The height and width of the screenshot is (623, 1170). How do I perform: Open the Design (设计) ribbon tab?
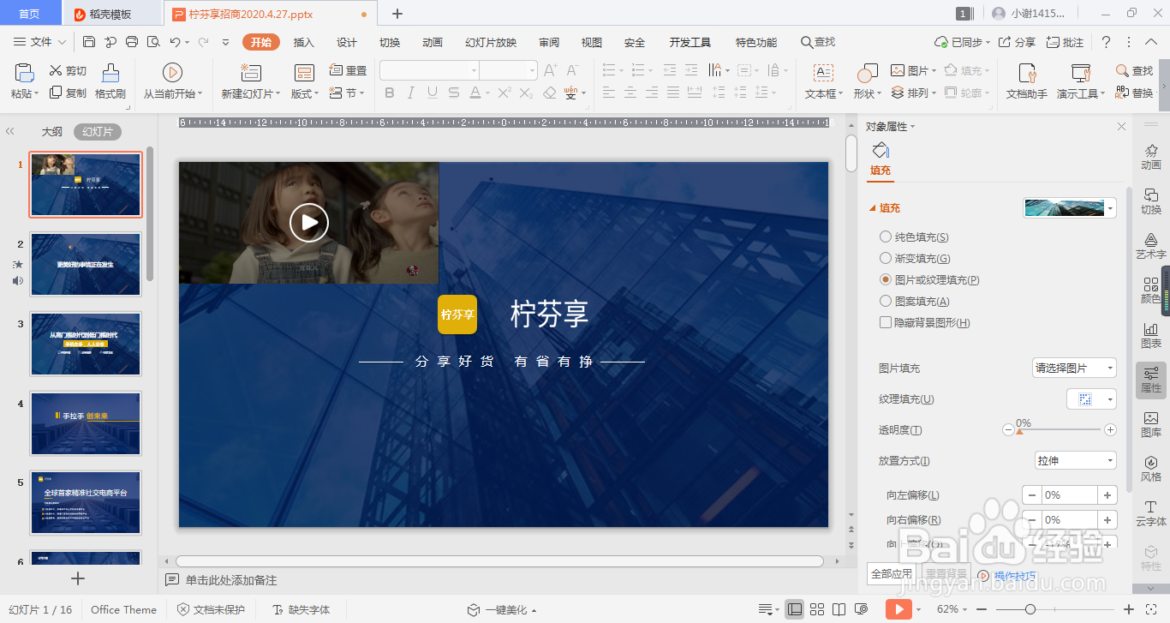(347, 42)
